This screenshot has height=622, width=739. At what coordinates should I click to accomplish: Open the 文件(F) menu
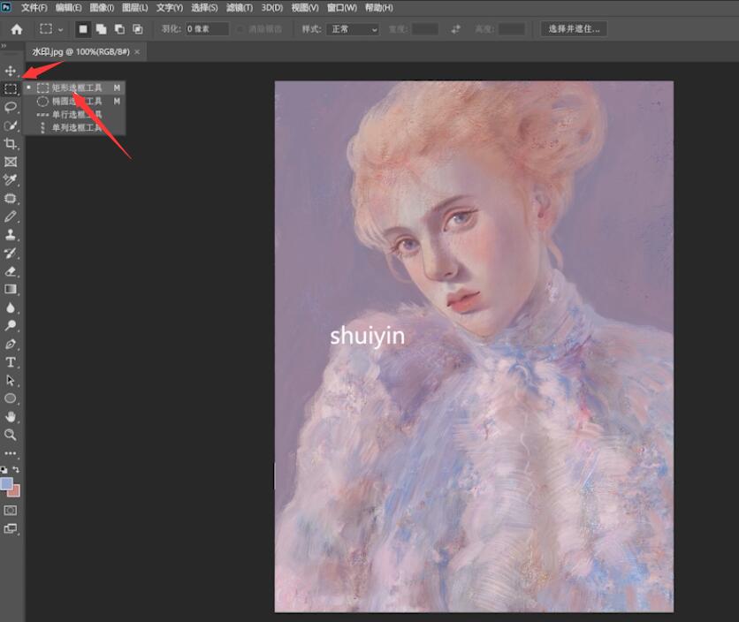[34, 8]
